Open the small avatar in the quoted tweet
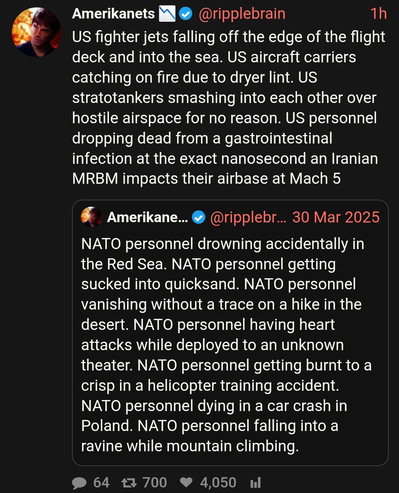 coord(91,217)
